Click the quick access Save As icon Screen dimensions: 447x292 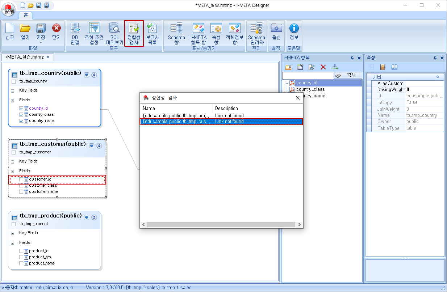point(46,5)
